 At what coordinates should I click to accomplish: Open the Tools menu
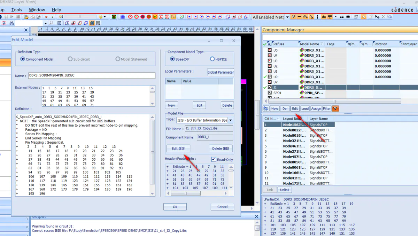click(x=17, y=10)
